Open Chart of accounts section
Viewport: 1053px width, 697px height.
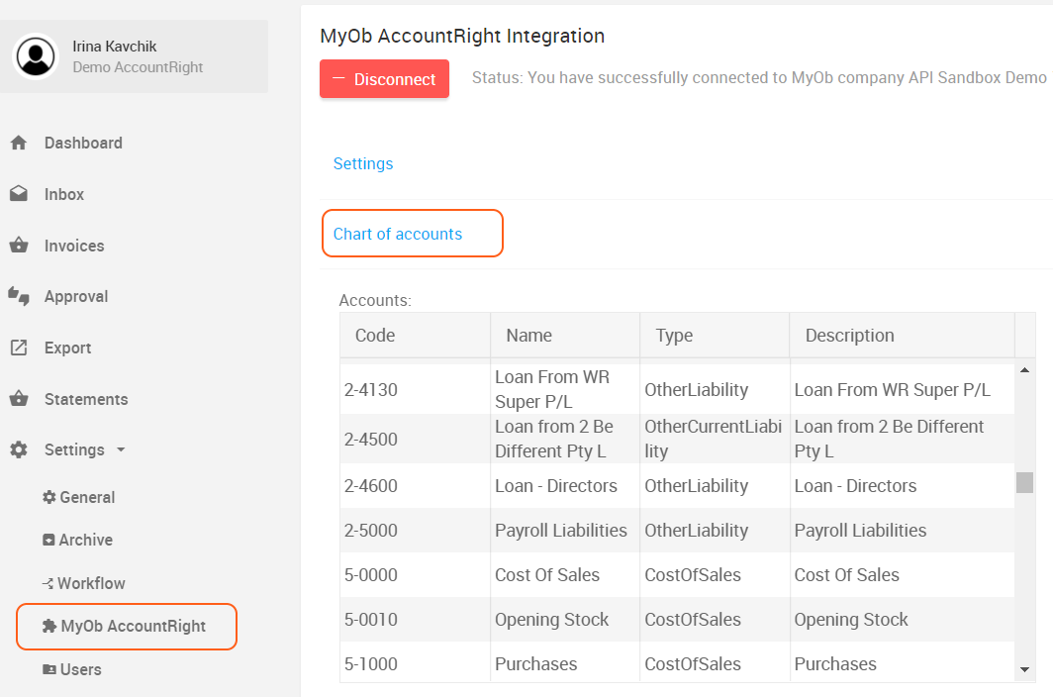pyautogui.click(x=398, y=234)
